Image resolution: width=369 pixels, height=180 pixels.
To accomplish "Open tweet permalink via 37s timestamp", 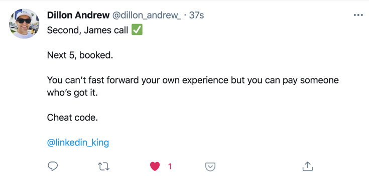I will pos(196,15).
